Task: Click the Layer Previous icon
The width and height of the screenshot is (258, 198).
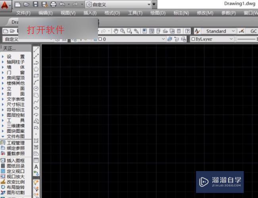Action: point(177,39)
